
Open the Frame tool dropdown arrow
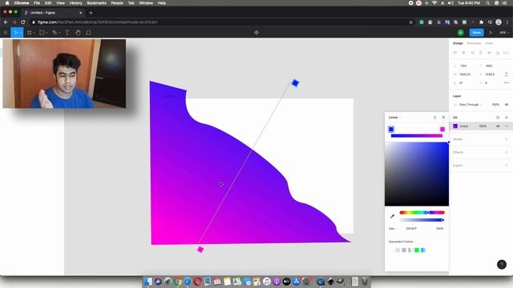point(34,33)
